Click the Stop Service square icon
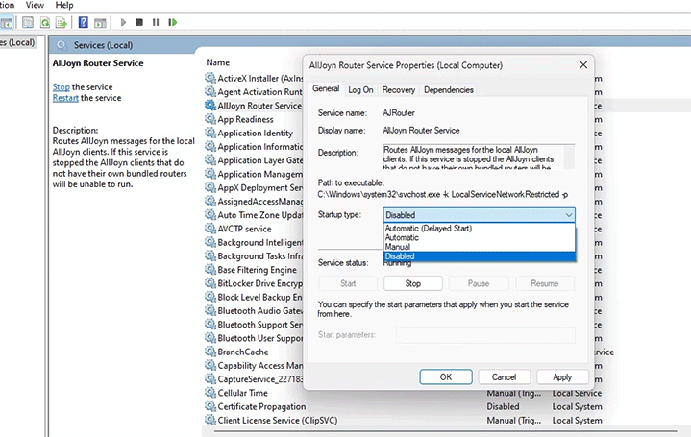The width and height of the screenshot is (691, 437). tap(139, 22)
